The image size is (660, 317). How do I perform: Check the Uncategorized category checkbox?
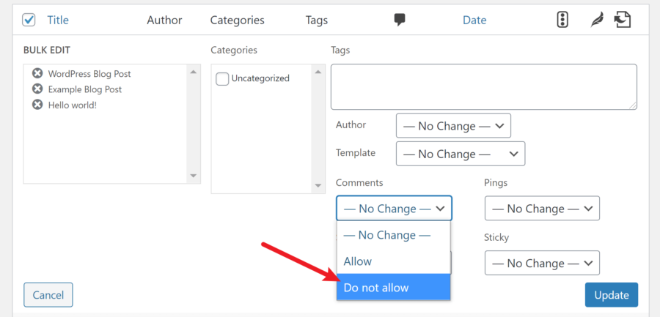coord(222,78)
